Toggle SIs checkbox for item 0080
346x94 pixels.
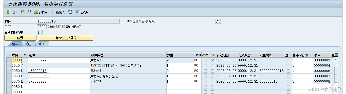[x=213, y=87]
